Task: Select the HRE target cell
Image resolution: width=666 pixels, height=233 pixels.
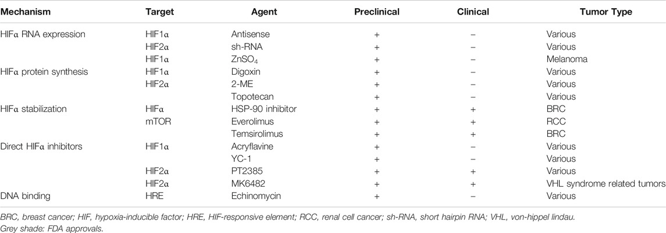Action: tap(154, 196)
